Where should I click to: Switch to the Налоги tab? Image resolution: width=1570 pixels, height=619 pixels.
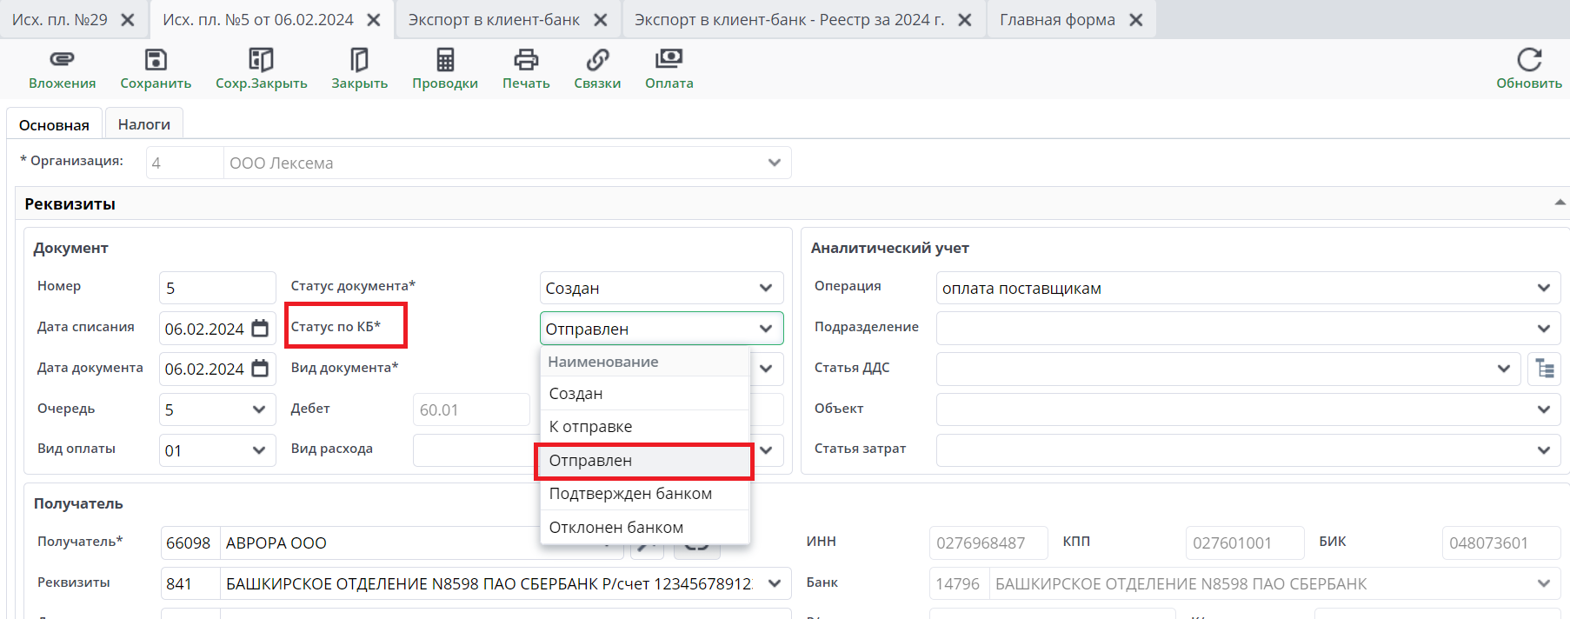point(144,124)
